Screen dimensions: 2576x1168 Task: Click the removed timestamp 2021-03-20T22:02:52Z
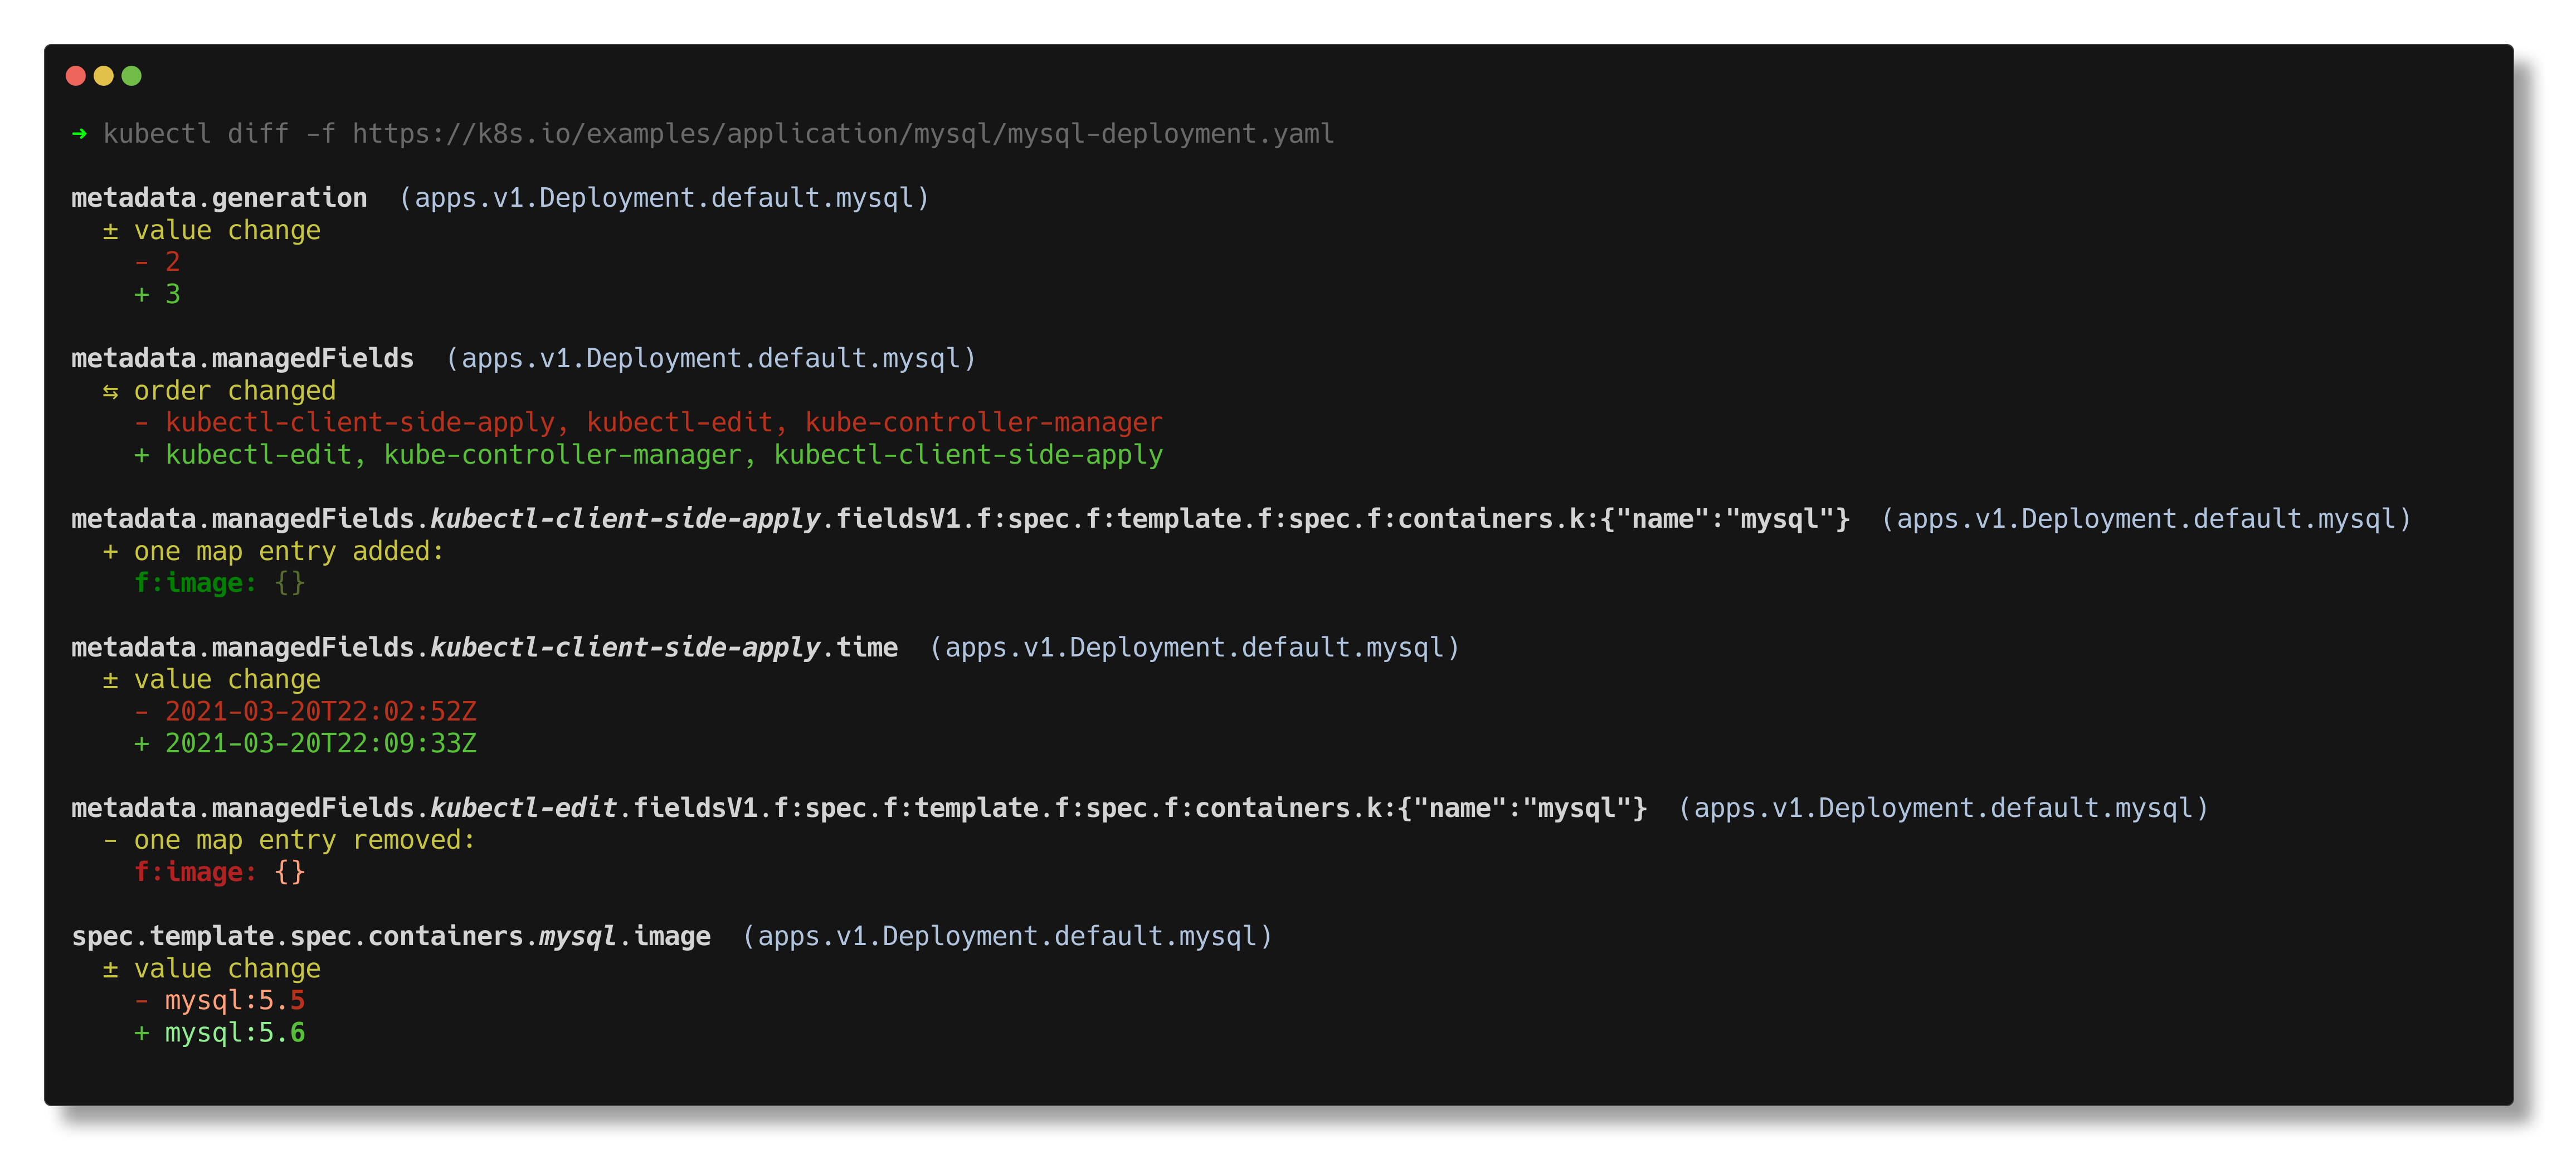(321, 712)
